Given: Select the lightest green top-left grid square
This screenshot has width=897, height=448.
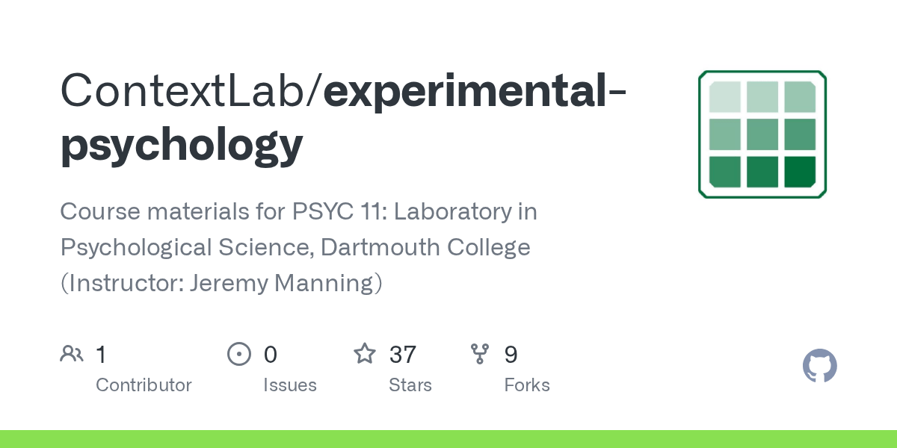Looking at the screenshot, I should (x=724, y=97).
